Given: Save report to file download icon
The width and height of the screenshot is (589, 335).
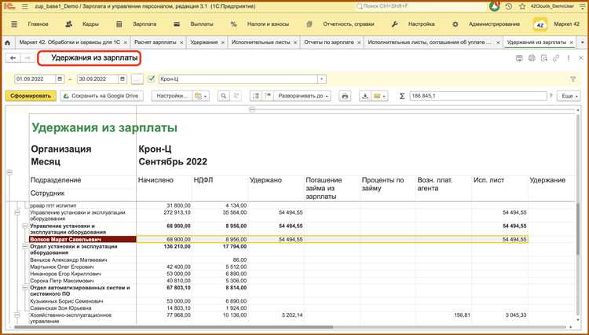Looking at the screenshot, I should 364,96.
